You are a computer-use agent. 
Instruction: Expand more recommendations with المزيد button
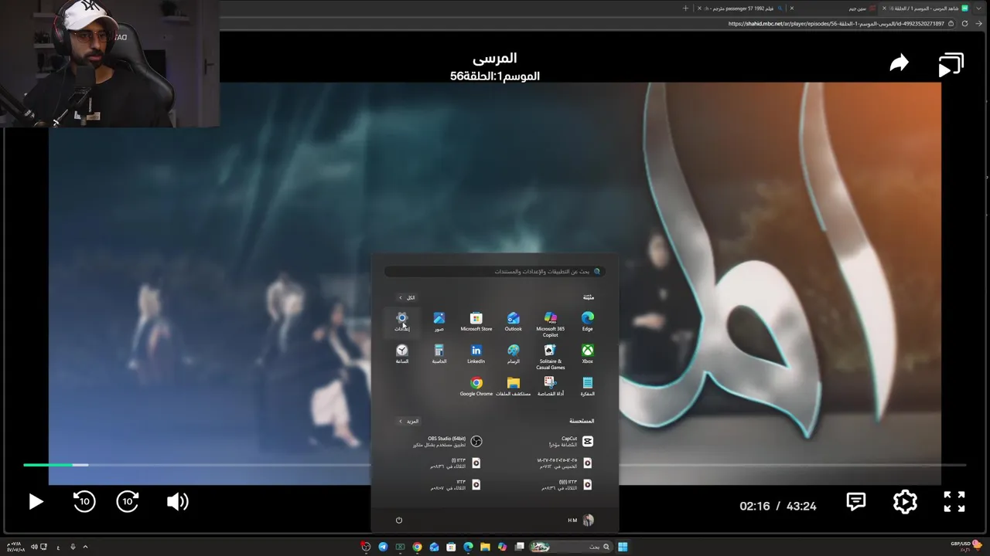point(408,421)
